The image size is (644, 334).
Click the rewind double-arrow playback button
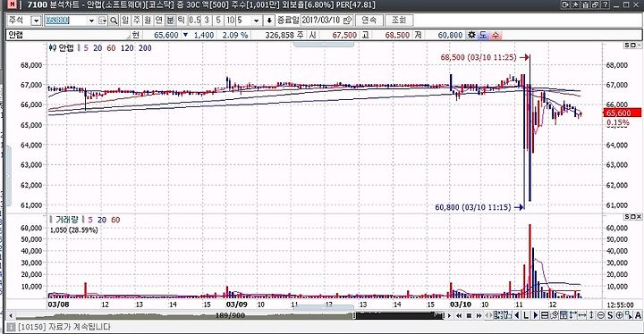coord(459,315)
